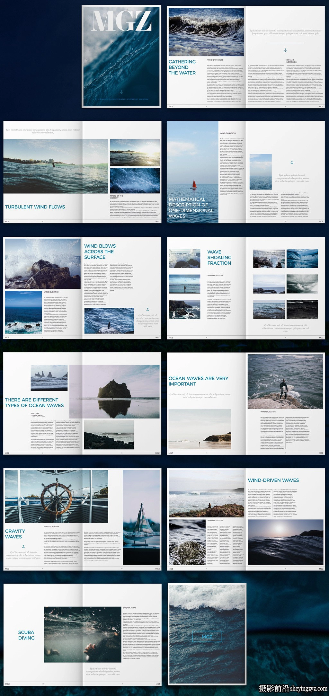This screenshot has width=329, height=696.
Task: Select the 'Scuba Diving' headline
Action: pos(26,635)
